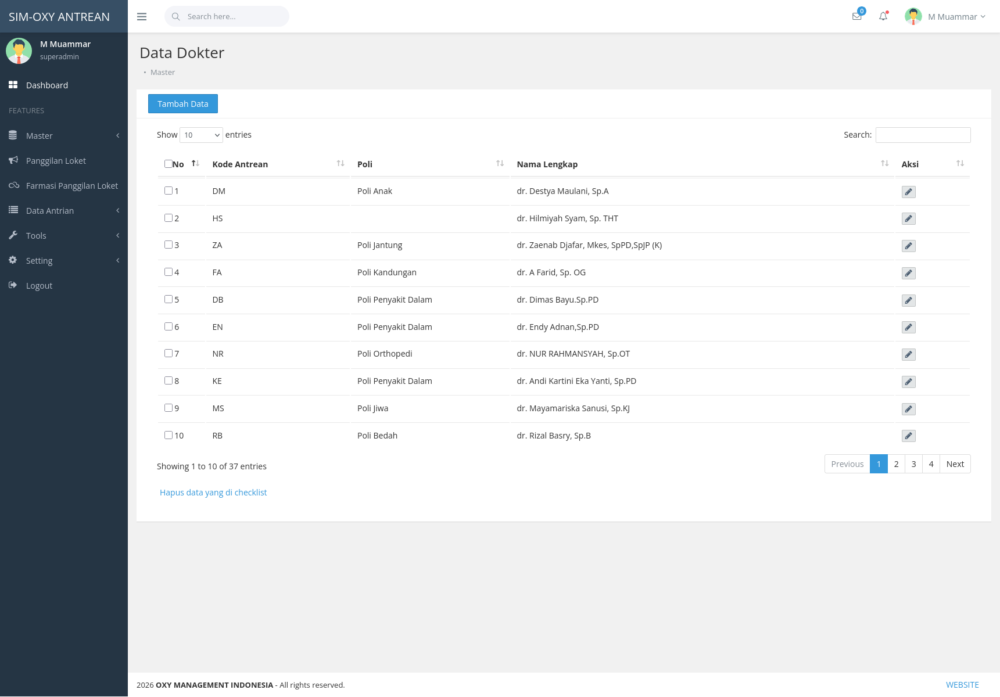Image resolution: width=1000 pixels, height=697 pixels.
Task: Open the show entries dropdown
Action: pyautogui.click(x=201, y=135)
